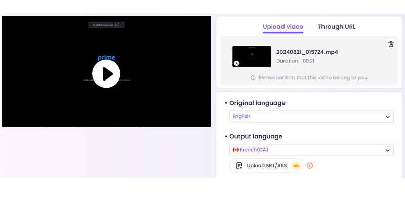Click the Duration: 00:21 text
The height and width of the screenshot is (200, 405).
[295, 61]
